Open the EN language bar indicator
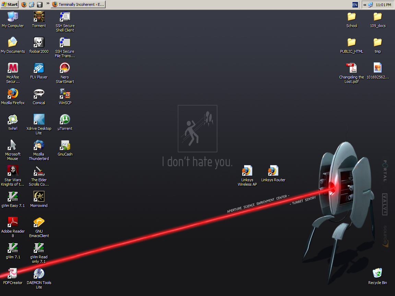The image size is (395, 296). [x=355, y=5]
